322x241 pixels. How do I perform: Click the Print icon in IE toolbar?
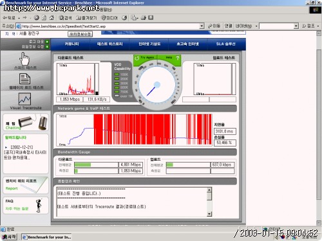tap(144, 18)
